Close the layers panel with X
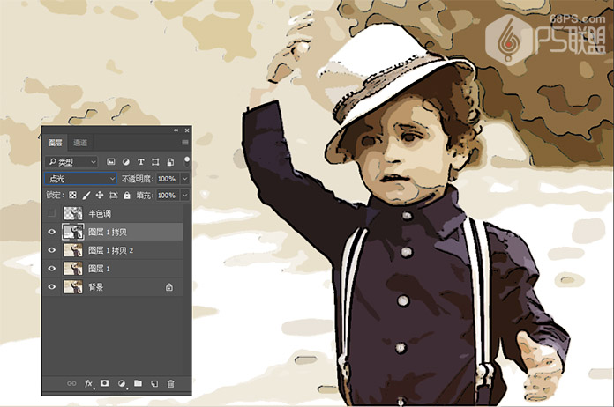Screen dimensions: 614x407 point(187,130)
